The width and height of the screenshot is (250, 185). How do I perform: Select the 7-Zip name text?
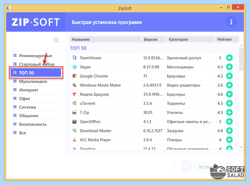pos(85,113)
